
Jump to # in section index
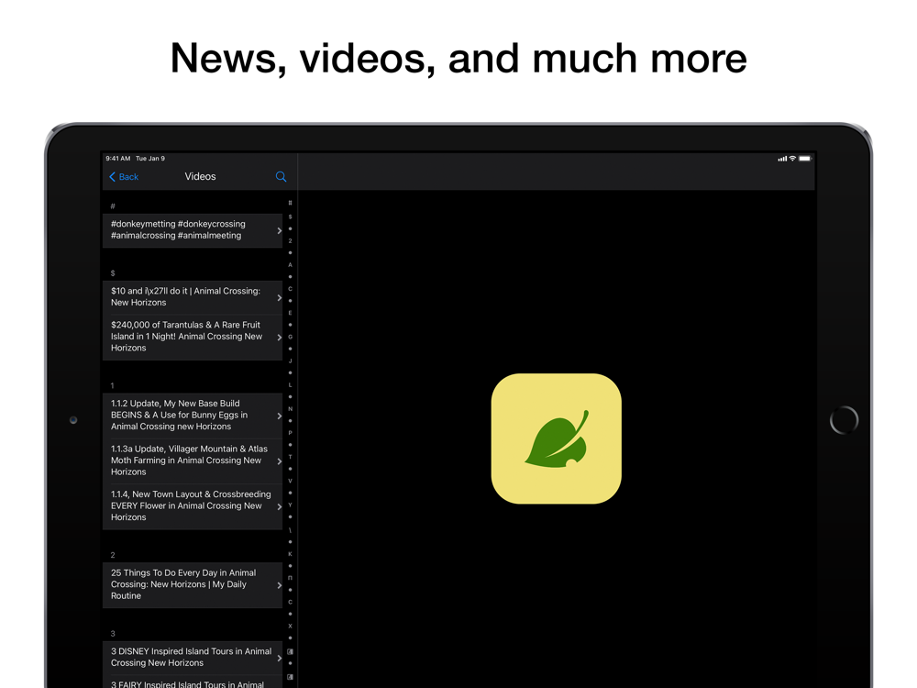290,203
